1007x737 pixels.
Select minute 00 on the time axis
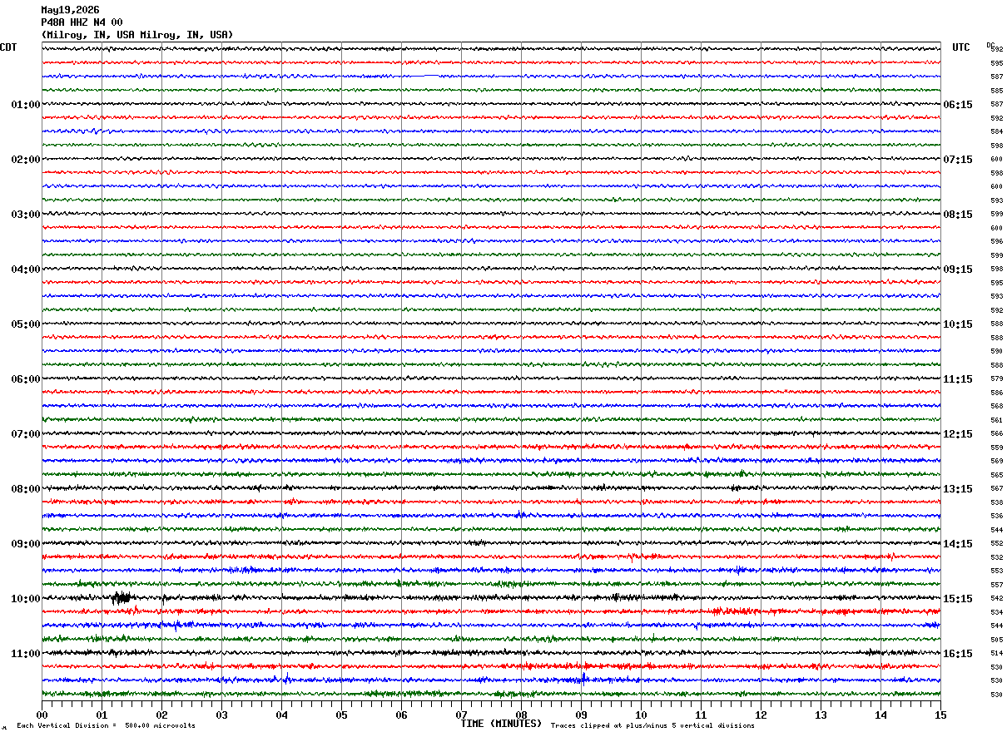click(x=42, y=715)
